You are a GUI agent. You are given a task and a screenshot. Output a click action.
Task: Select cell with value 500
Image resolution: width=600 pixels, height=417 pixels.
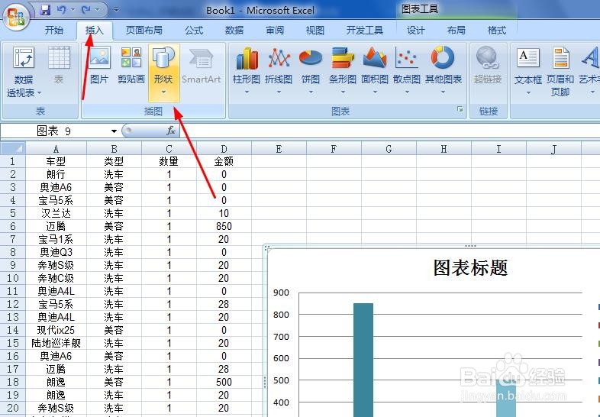point(224,382)
